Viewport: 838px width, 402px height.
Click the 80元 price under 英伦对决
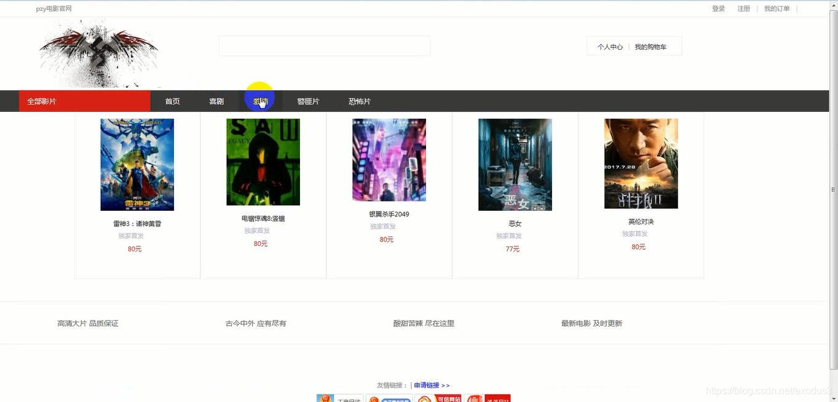pos(639,246)
